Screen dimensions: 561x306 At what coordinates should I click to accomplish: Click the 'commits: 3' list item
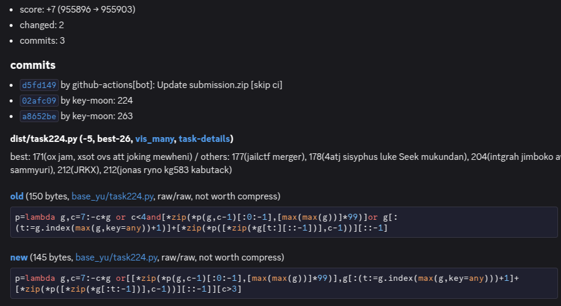[42, 41]
